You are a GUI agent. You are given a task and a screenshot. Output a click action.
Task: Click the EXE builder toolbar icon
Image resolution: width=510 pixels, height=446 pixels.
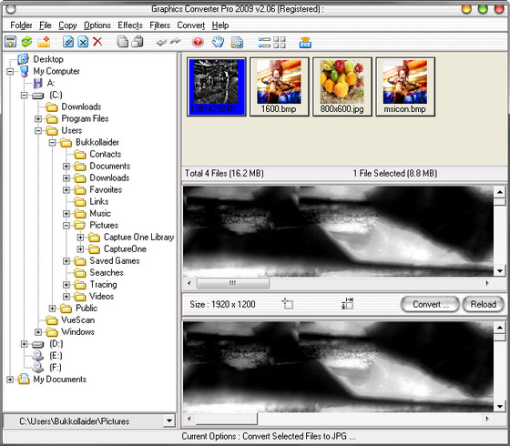pyautogui.click(x=305, y=42)
